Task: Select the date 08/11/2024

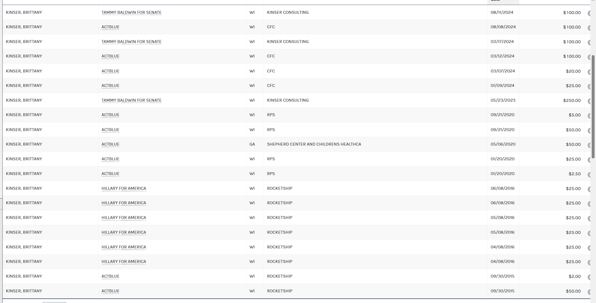Action: click(502, 12)
